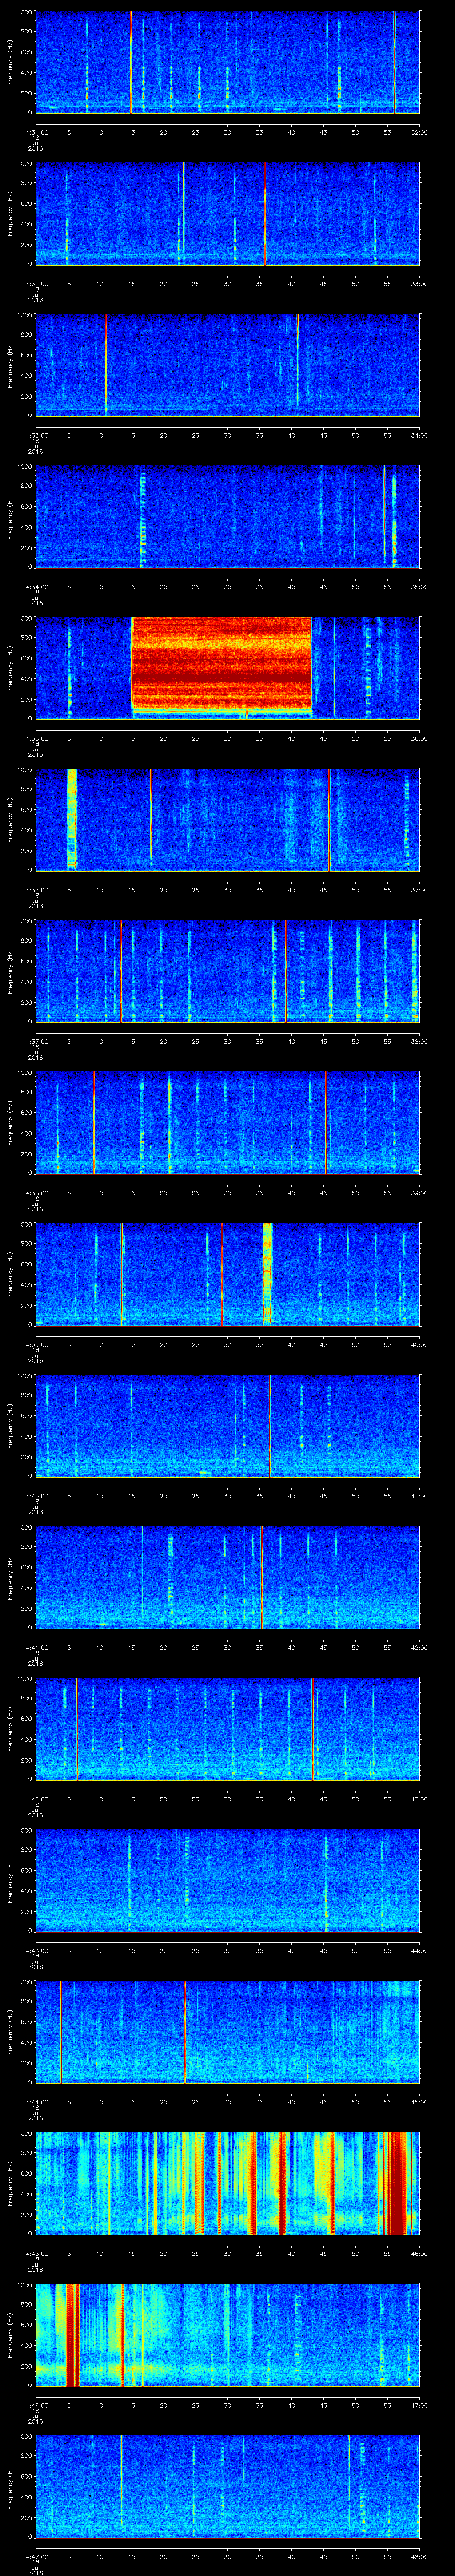Open the spectrogram panel starting at 4:33:00
Viewport: 455px width, 2576px height.
point(228,365)
